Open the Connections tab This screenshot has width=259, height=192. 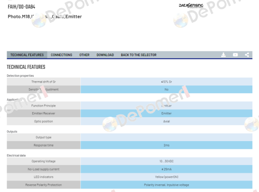(x=61, y=55)
